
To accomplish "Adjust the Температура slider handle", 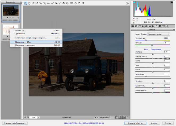I will tap(146, 40).
